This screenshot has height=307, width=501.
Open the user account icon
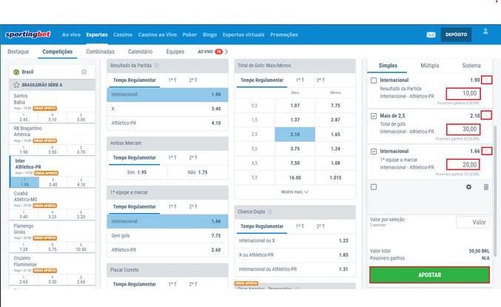point(485,31)
